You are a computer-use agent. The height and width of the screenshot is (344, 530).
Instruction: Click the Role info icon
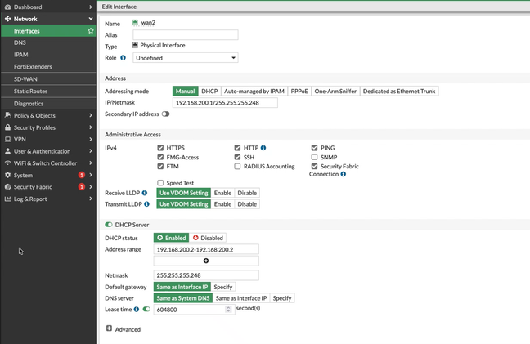124,58
